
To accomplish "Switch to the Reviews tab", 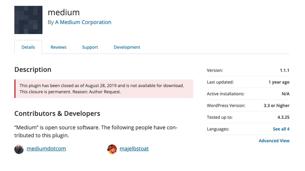I will click(58, 47).
